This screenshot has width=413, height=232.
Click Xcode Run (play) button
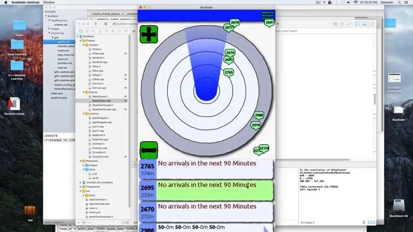pos(96,24)
